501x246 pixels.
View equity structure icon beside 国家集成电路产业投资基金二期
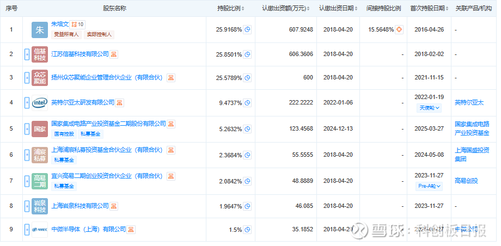pos(171,124)
